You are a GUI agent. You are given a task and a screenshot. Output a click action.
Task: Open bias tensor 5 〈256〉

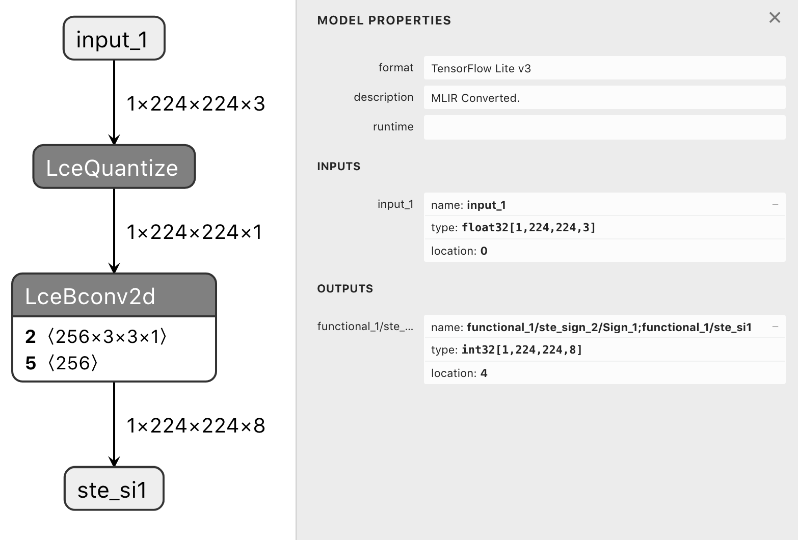[61, 363]
